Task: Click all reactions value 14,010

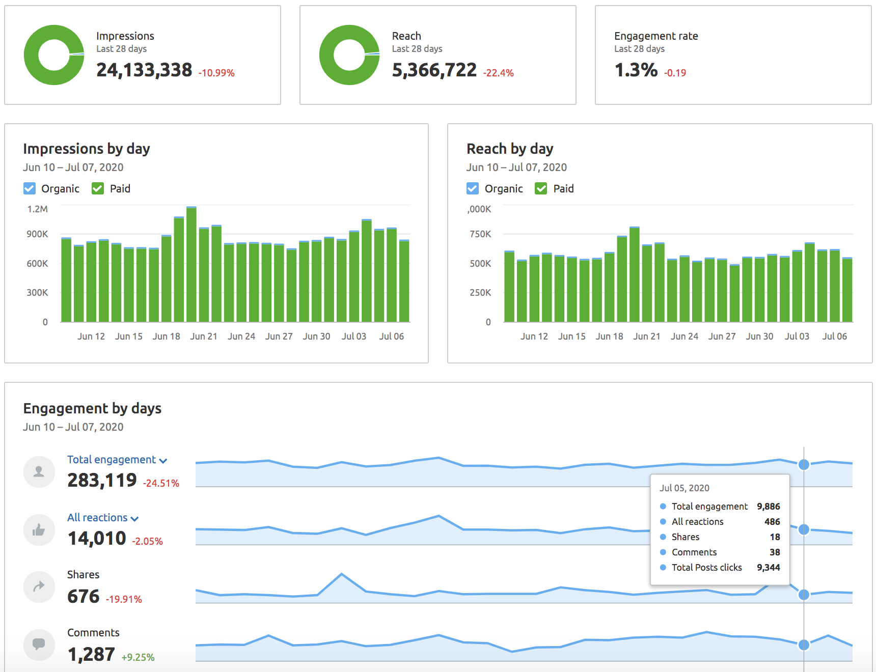Action: [x=97, y=538]
